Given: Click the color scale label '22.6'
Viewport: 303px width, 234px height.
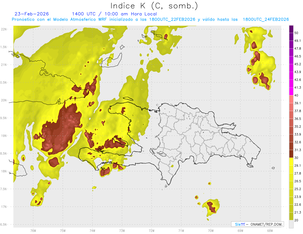Looking at the screenshot, I should tap(298, 204).
